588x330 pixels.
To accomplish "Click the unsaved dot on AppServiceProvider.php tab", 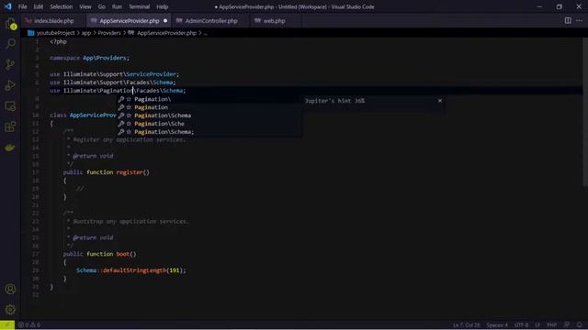I will coord(165,21).
